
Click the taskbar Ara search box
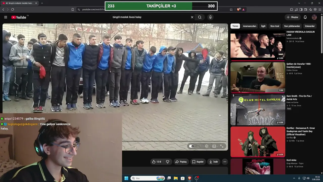148,178
